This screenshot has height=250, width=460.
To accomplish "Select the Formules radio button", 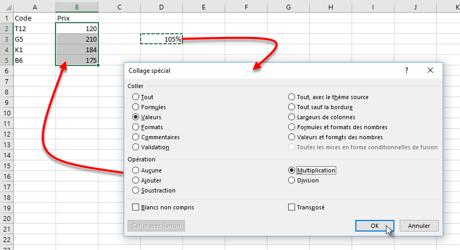I will (x=136, y=107).
